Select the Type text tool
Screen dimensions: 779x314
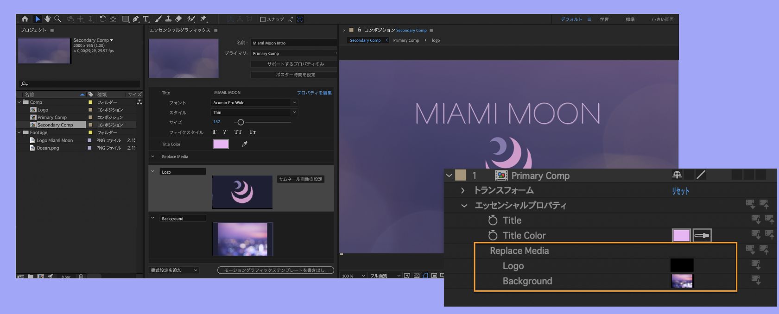[x=146, y=19]
